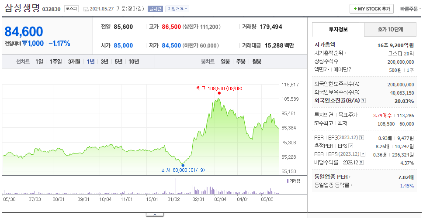
Task: Click the 투자의견 label link
Action: pos(324,115)
